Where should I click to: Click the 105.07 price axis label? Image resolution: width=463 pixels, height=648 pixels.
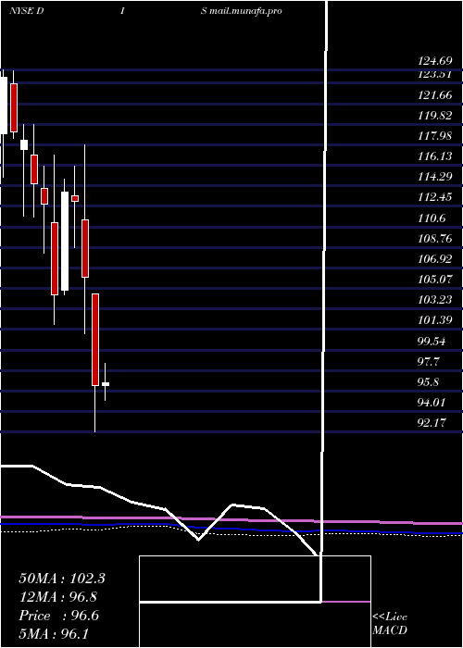(x=435, y=279)
